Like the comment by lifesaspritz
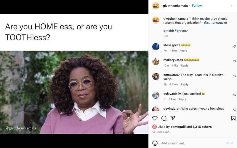 [x=235, y=46]
